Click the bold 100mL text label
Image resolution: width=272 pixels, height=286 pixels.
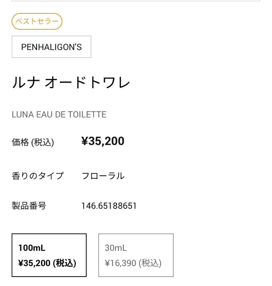(32, 248)
